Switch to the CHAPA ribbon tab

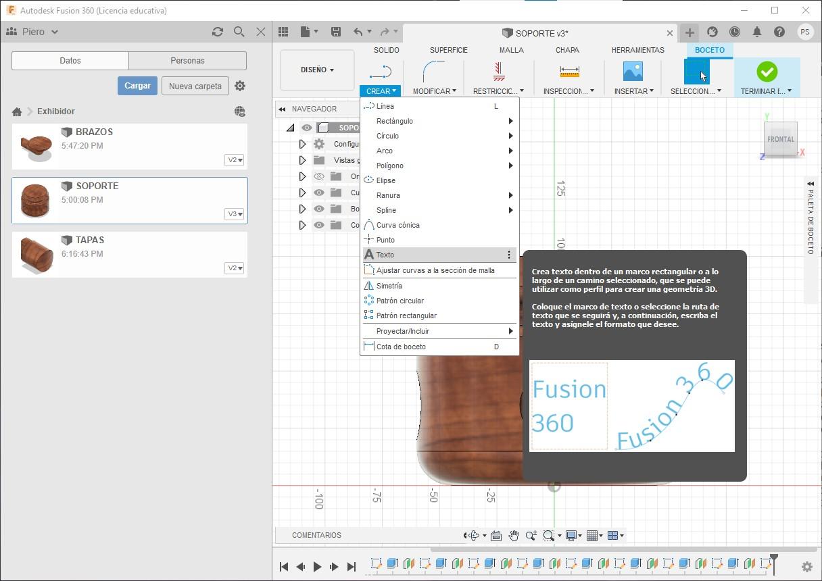[567, 50]
